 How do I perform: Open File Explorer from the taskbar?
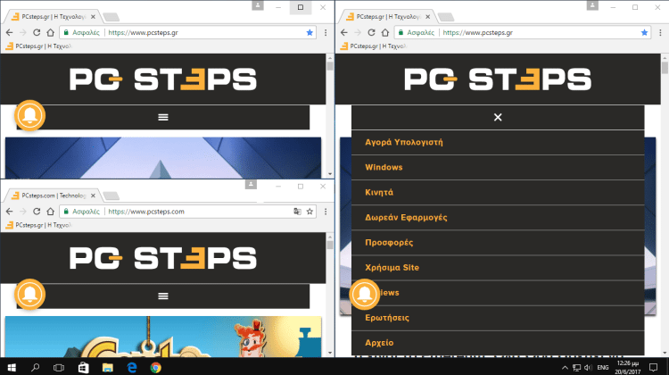(x=108, y=367)
